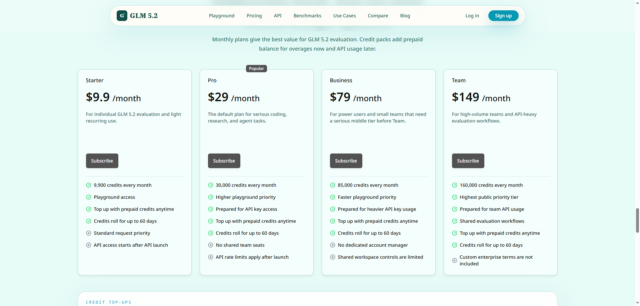
Task: Click the Business plan title
Action: point(341,80)
